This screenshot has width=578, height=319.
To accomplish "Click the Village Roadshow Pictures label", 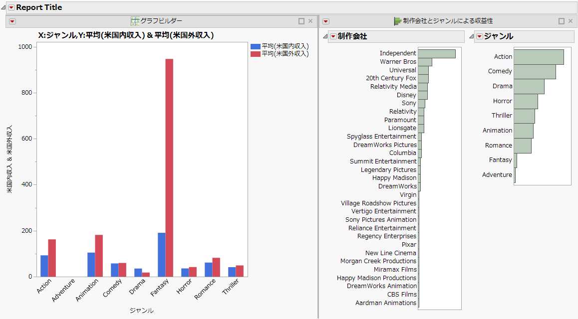I will (378, 203).
